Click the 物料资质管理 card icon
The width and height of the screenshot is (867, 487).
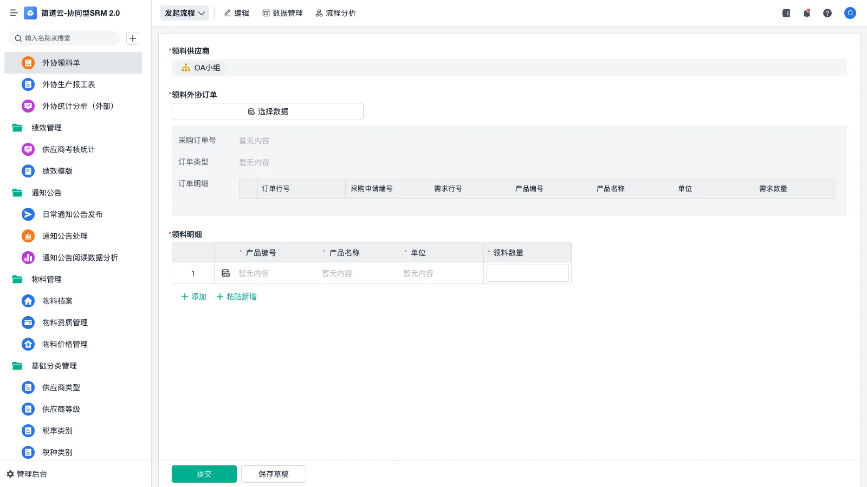point(28,323)
